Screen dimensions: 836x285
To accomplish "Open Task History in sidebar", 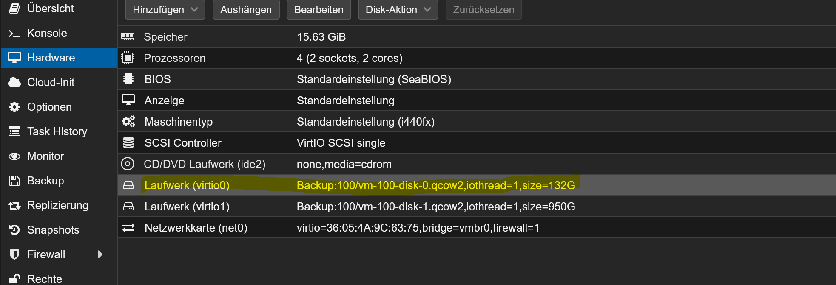I will (57, 131).
